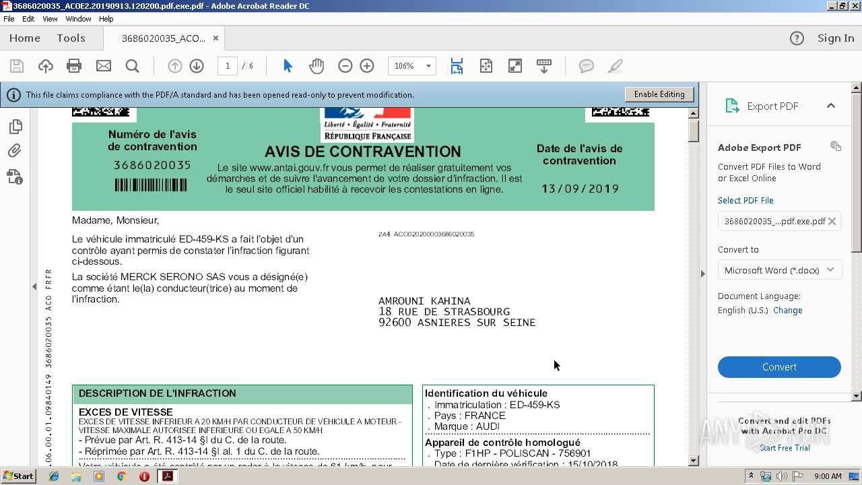Click the right pane scrollbar down arrow
The image size is (862, 485).
(x=857, y=396)
